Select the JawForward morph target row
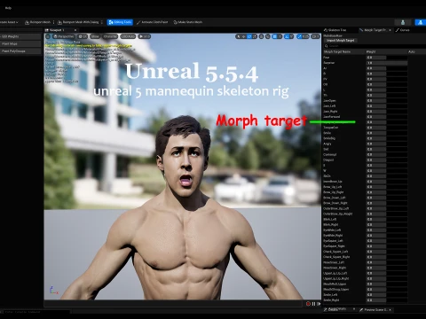 [x=331, y=117]
